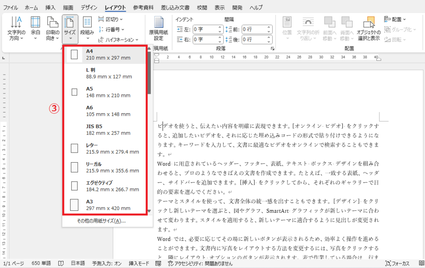Open the 原稿用紙設定 manuscript paper settings
The image size is (425, 268).
pos(159,29)
